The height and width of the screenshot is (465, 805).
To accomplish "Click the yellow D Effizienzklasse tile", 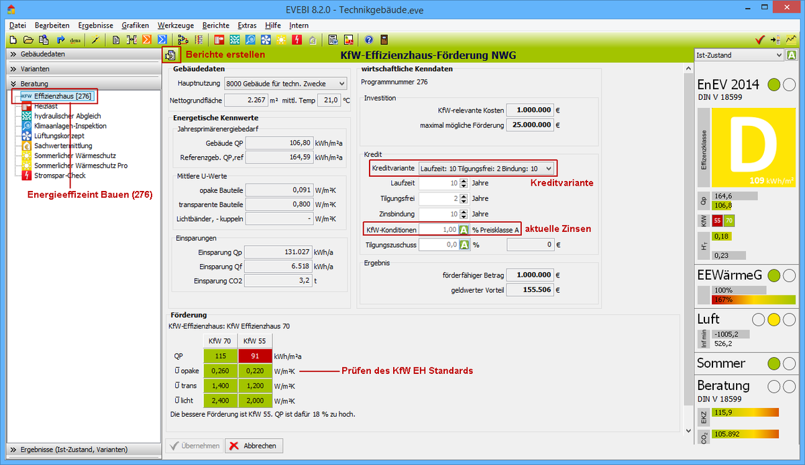I will pos(753,149).
